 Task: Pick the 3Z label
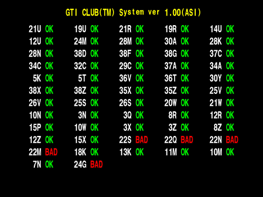(x=173, y=127)
